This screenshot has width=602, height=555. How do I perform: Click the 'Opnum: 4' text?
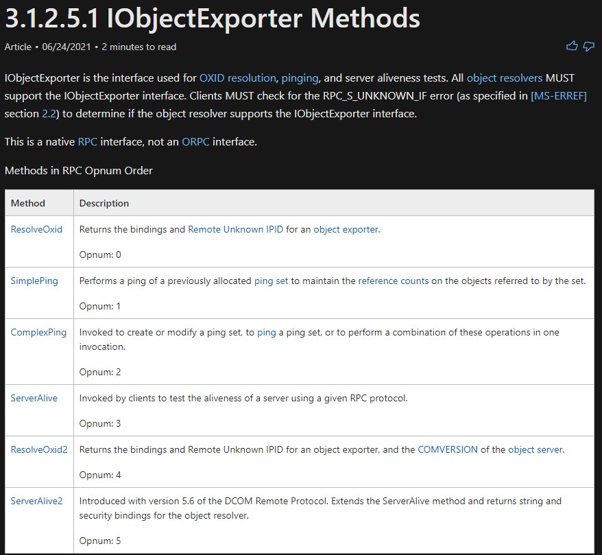(100, 475)
